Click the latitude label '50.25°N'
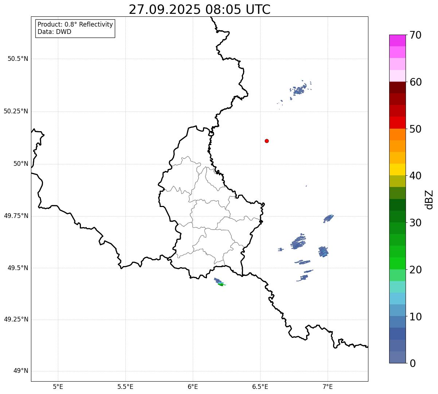This screenshot has width=438, height=394. pos(16,111)
